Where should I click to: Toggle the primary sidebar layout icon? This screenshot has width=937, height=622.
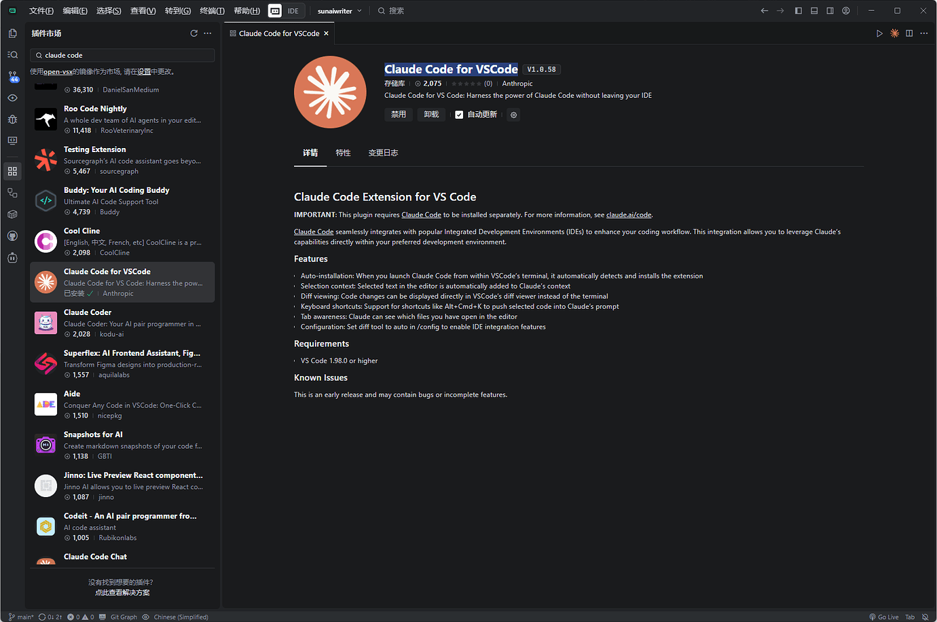click(798, 11)
